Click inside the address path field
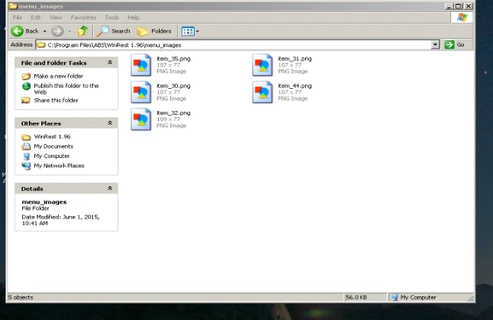Image resolution: width=493 pixels, height=320 pixels. point(233,44)
